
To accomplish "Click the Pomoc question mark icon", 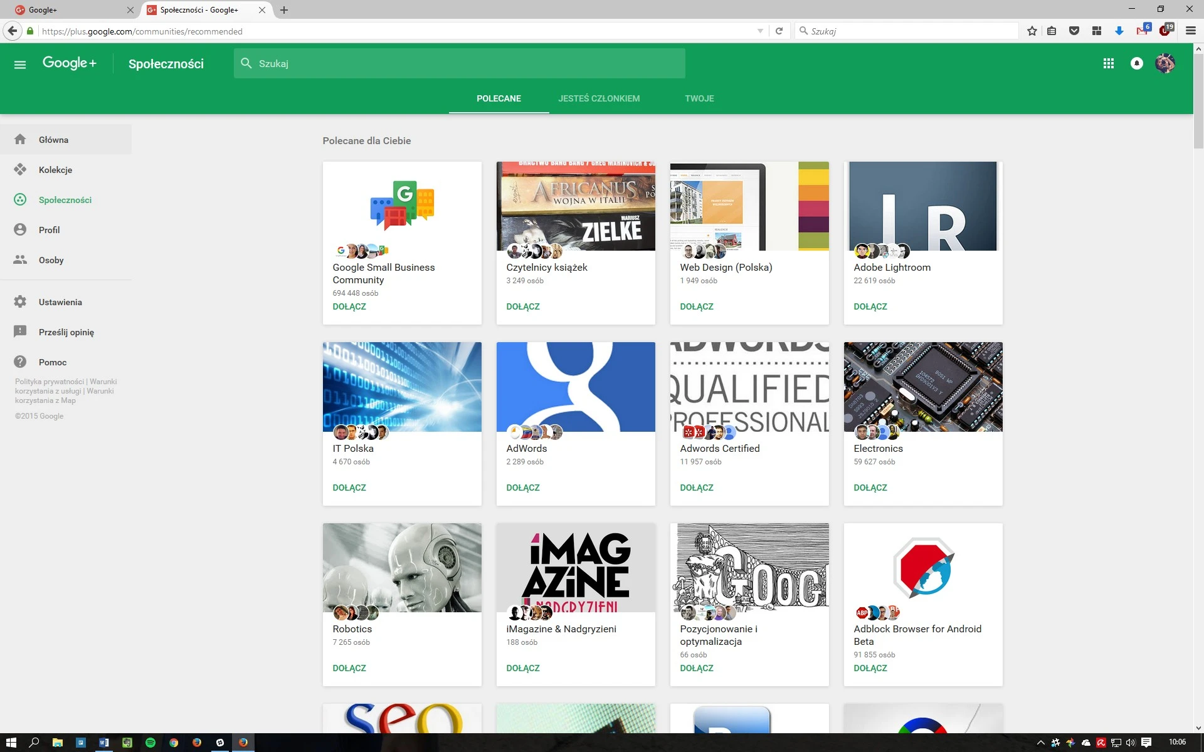I will point(20,362).
